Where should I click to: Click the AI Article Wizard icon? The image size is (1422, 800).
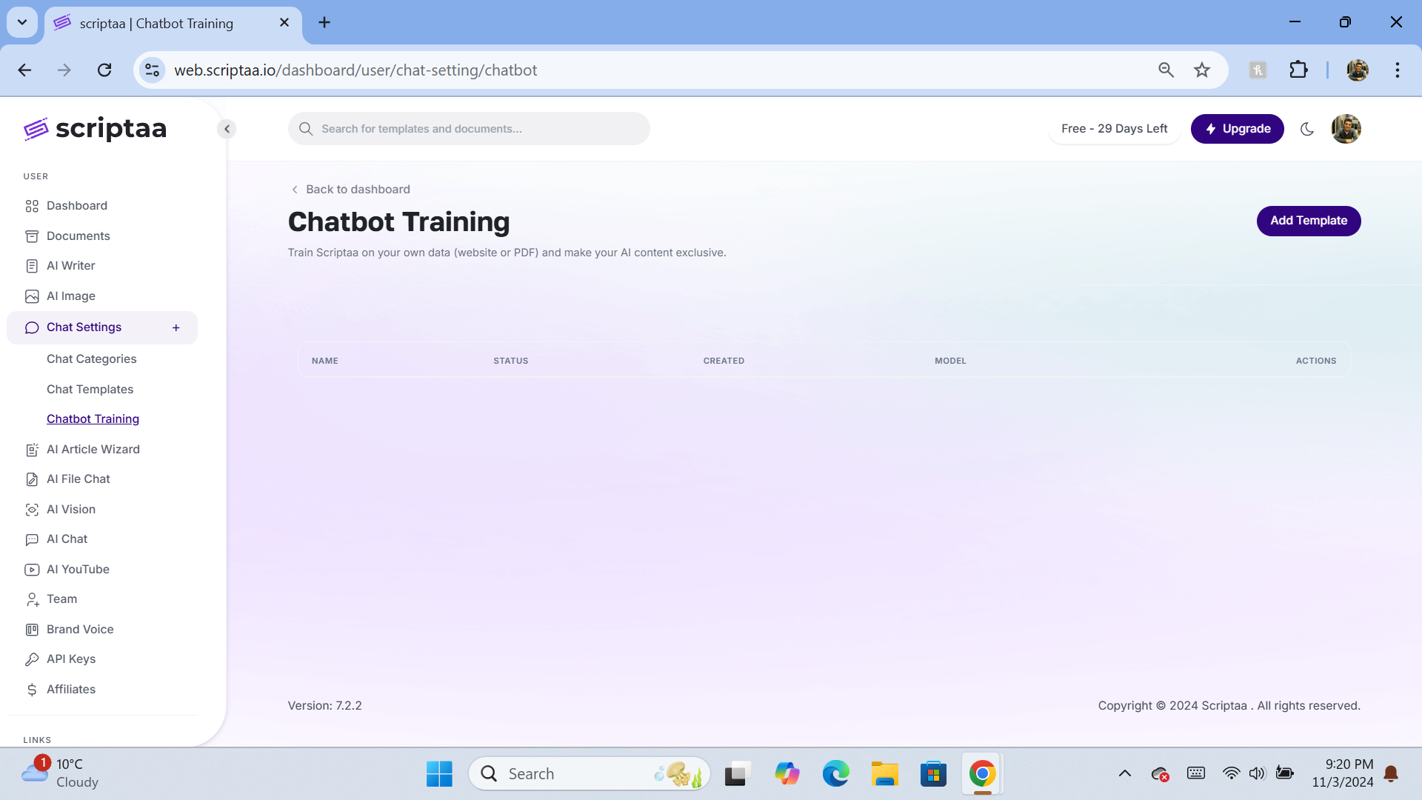32,450
